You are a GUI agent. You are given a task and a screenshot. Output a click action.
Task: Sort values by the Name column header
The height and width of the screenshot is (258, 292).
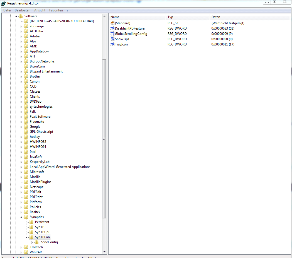pos(137,17)
